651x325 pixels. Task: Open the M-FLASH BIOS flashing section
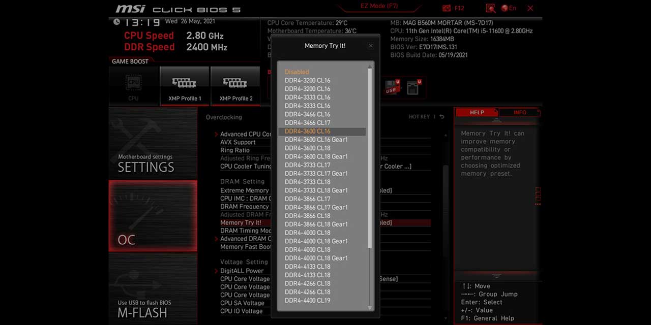point(153,288)
